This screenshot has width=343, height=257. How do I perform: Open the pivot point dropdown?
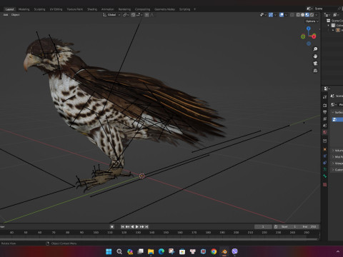pos(126,15)
